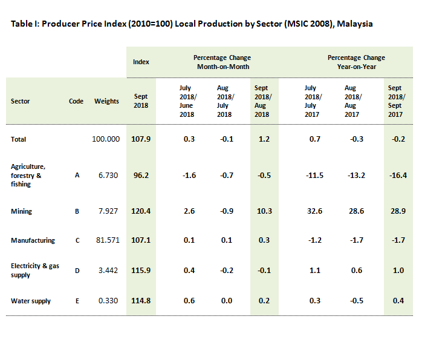Click the Water supply index value 114.8
422x339 pixels.
141,301
